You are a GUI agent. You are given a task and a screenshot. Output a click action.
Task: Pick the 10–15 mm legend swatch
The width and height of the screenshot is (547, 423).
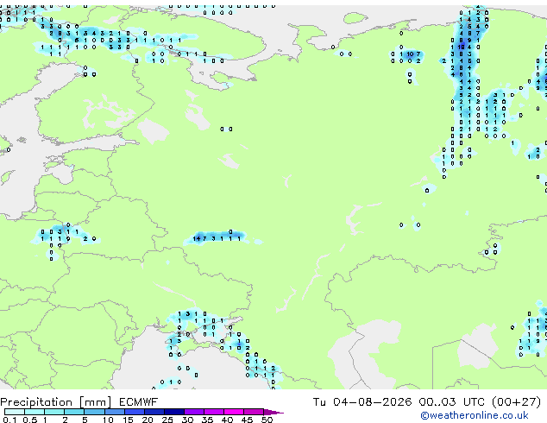115,412
